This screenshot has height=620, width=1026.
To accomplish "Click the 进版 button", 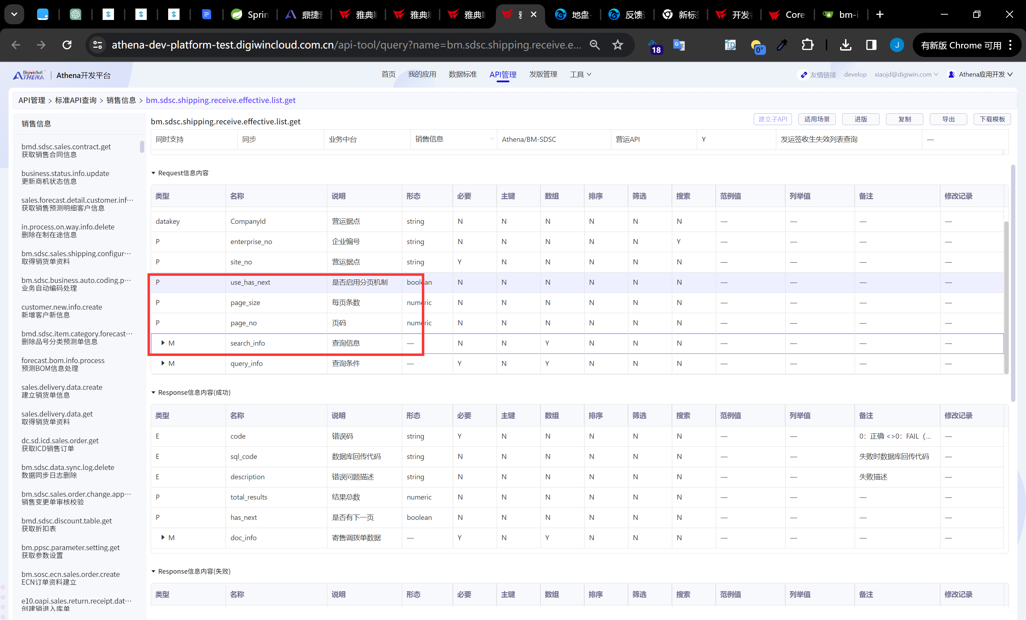I will [861, 119].
